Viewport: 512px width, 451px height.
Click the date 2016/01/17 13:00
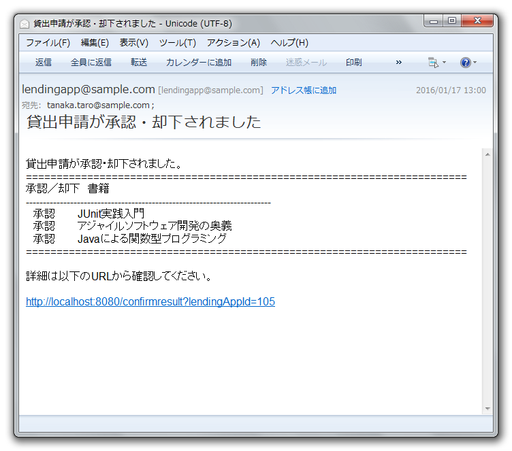[451, 90]
